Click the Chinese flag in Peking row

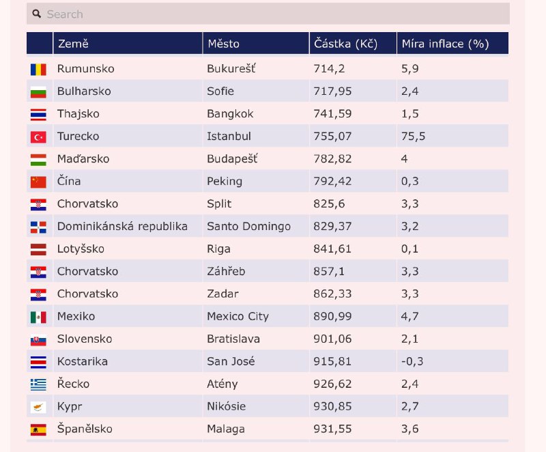click(38, 182)
